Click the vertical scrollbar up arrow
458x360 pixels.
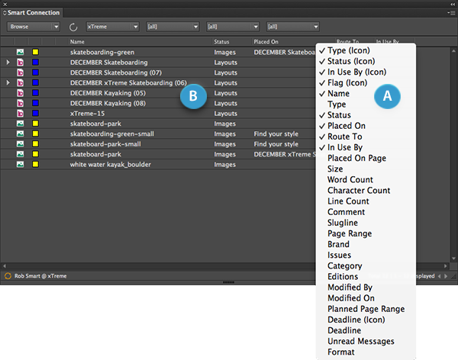pyautogui.click(x=453, y=51)
